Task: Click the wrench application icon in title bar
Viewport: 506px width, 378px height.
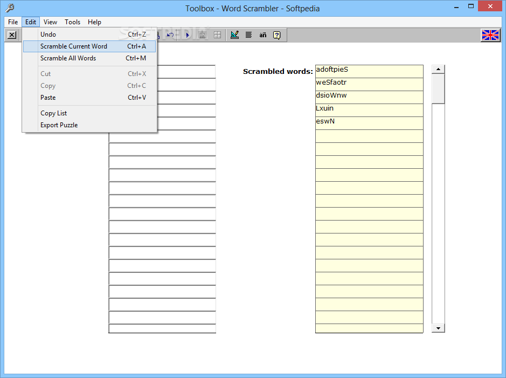Action: [10, 8]
